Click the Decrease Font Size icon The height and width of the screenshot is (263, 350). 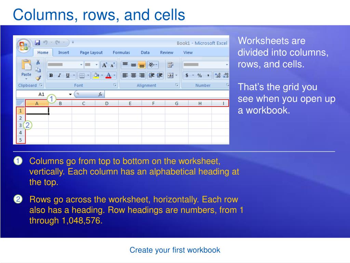click(112, 65)
